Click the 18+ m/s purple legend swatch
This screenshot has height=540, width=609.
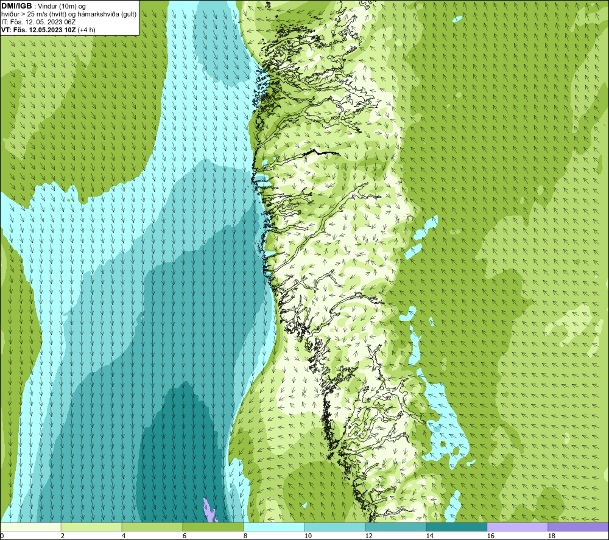(578, 527)
